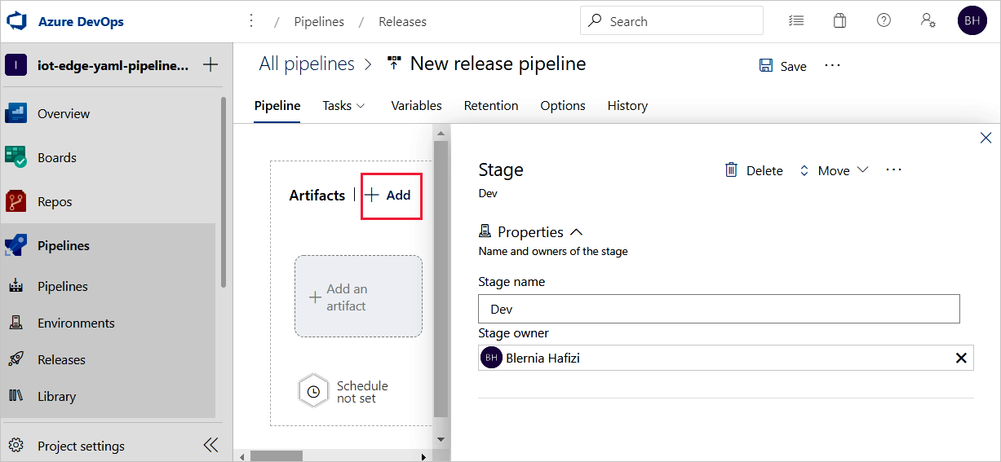This screenshot has height=462, width=1001.
Task: Click the Schedule not set clock icon
Action: [x=312, y=392]
